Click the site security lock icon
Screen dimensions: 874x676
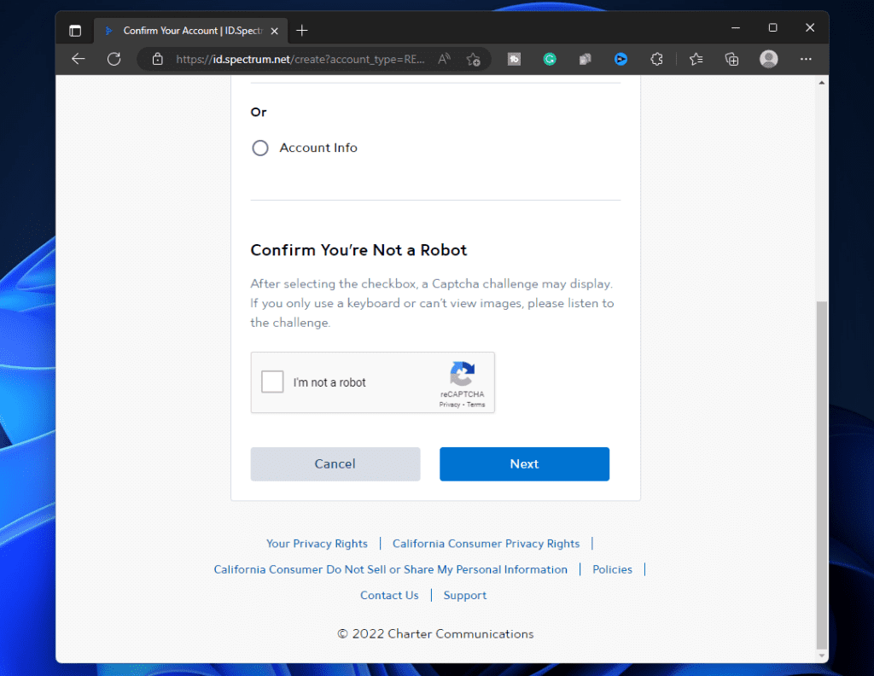pos(158,59)
